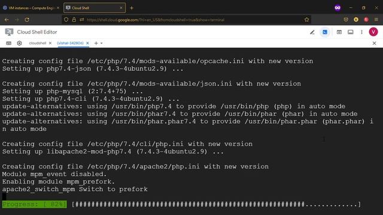Viewport: 383px width, 215px height.
Task: Open the yellow browser extension icon
Action: (356, 20)
